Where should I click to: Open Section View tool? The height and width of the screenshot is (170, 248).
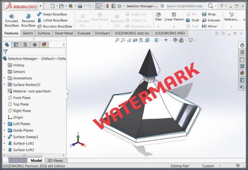click(x=135, y=40)
